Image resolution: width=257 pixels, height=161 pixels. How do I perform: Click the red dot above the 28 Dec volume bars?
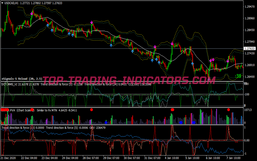(x=92, y=110)
